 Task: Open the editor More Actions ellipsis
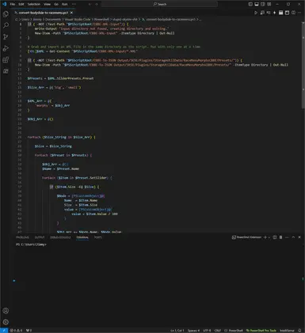(299, 13)
